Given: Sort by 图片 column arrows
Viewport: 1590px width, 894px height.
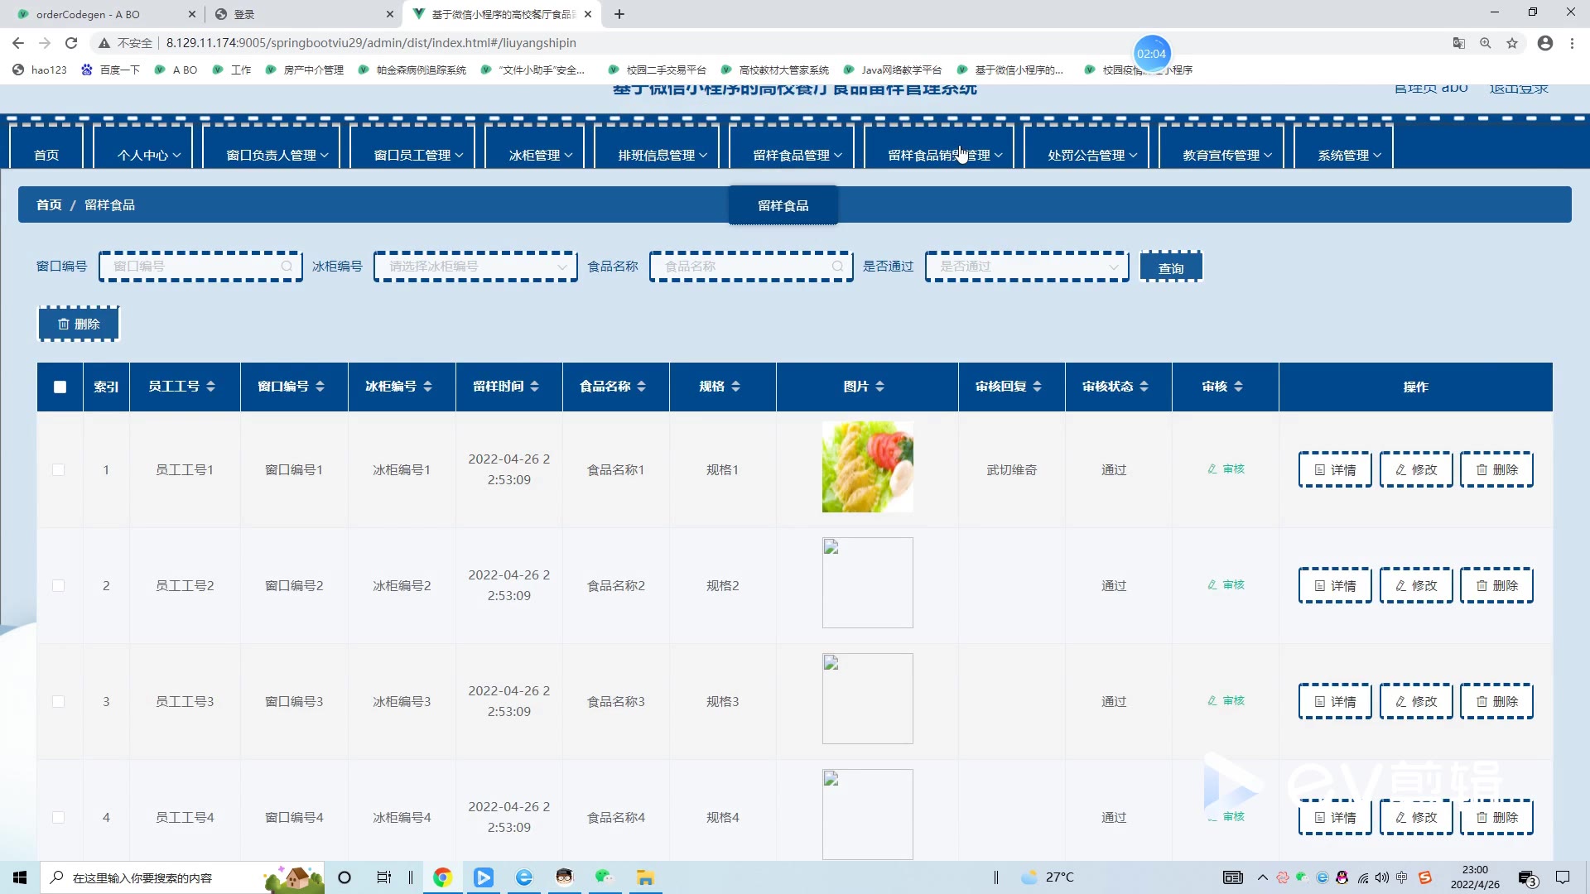Looking at the screenshot, I should tap(879, 387).
